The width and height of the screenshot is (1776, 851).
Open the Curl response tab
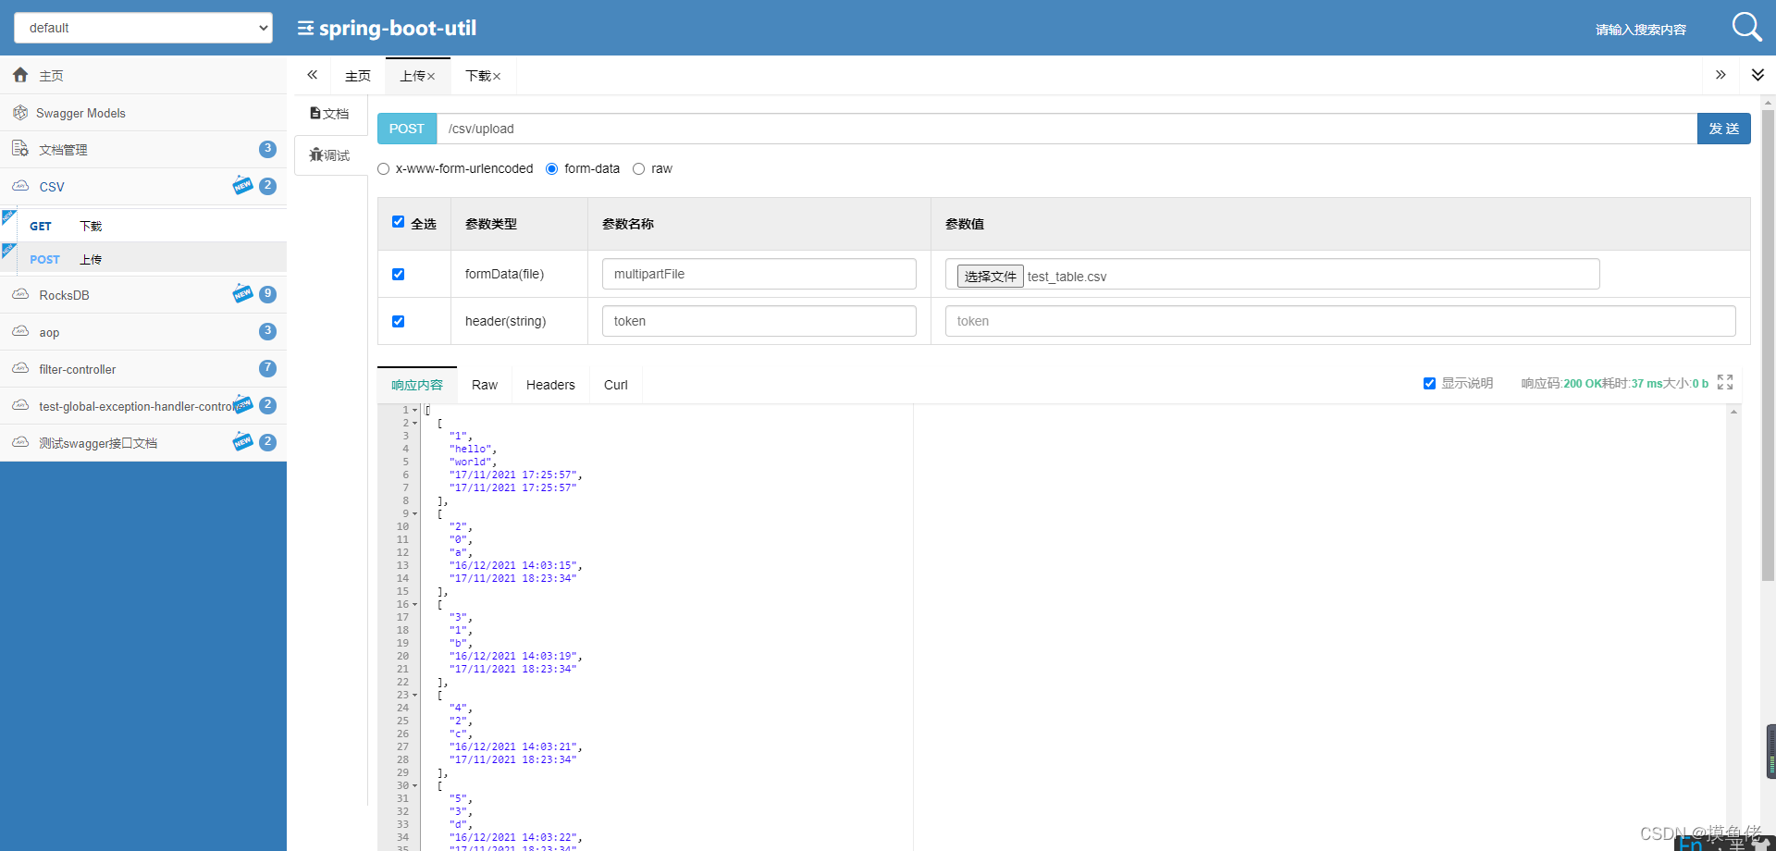(615, 385)
